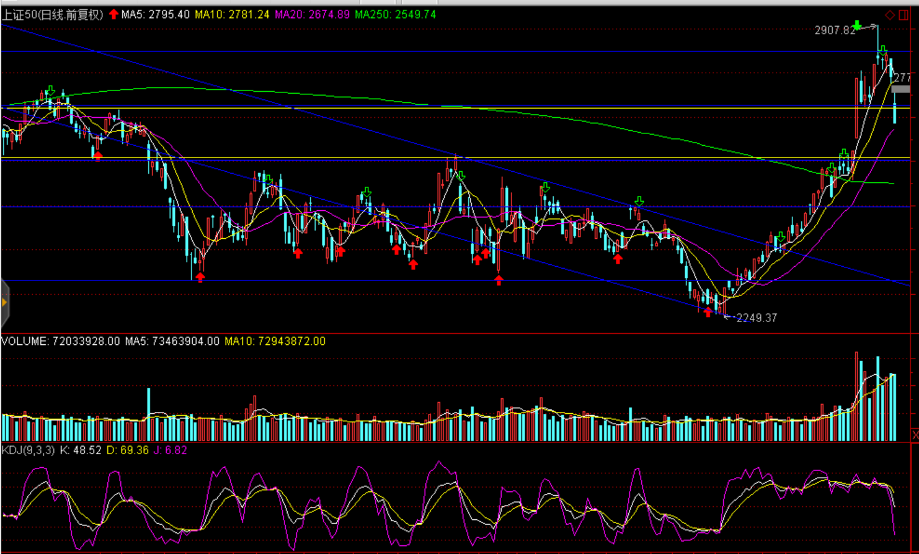Screen dimensions: 919x554
Task: Click the red up arrow beside MA5
Action: point(113,14)
